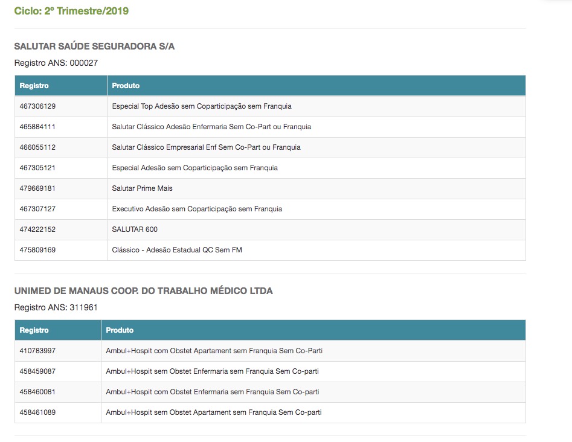Image resolution: width=572 pixels, height=442 pixels.
Task: Select registro number 467307127
Action: (37, 209)
